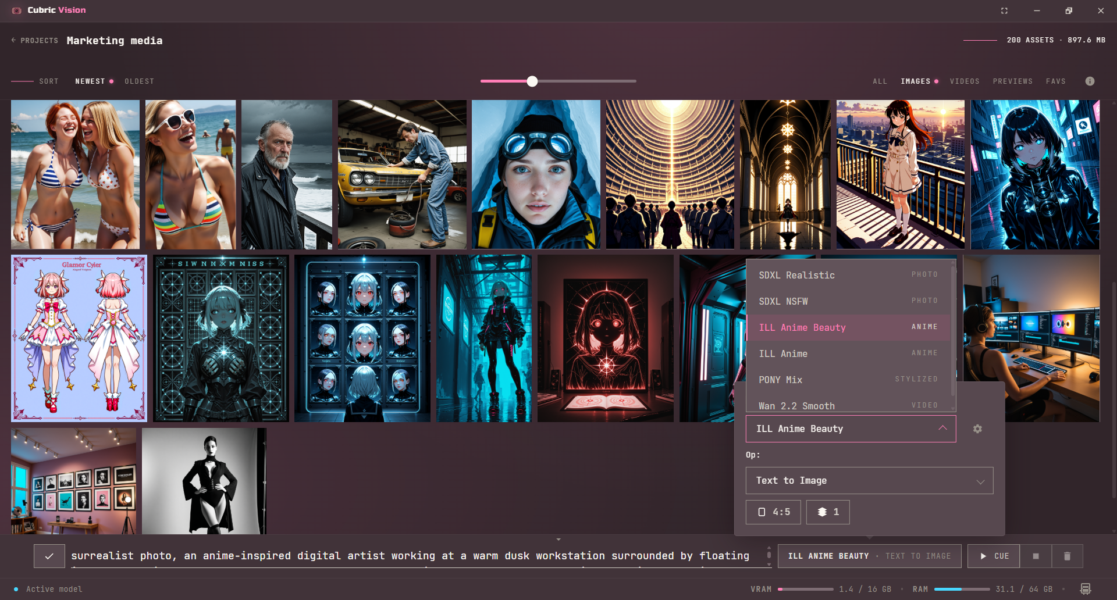Set aspect ratio 4:5 button
1117x600 pixels.
click(x=773, y=512)
